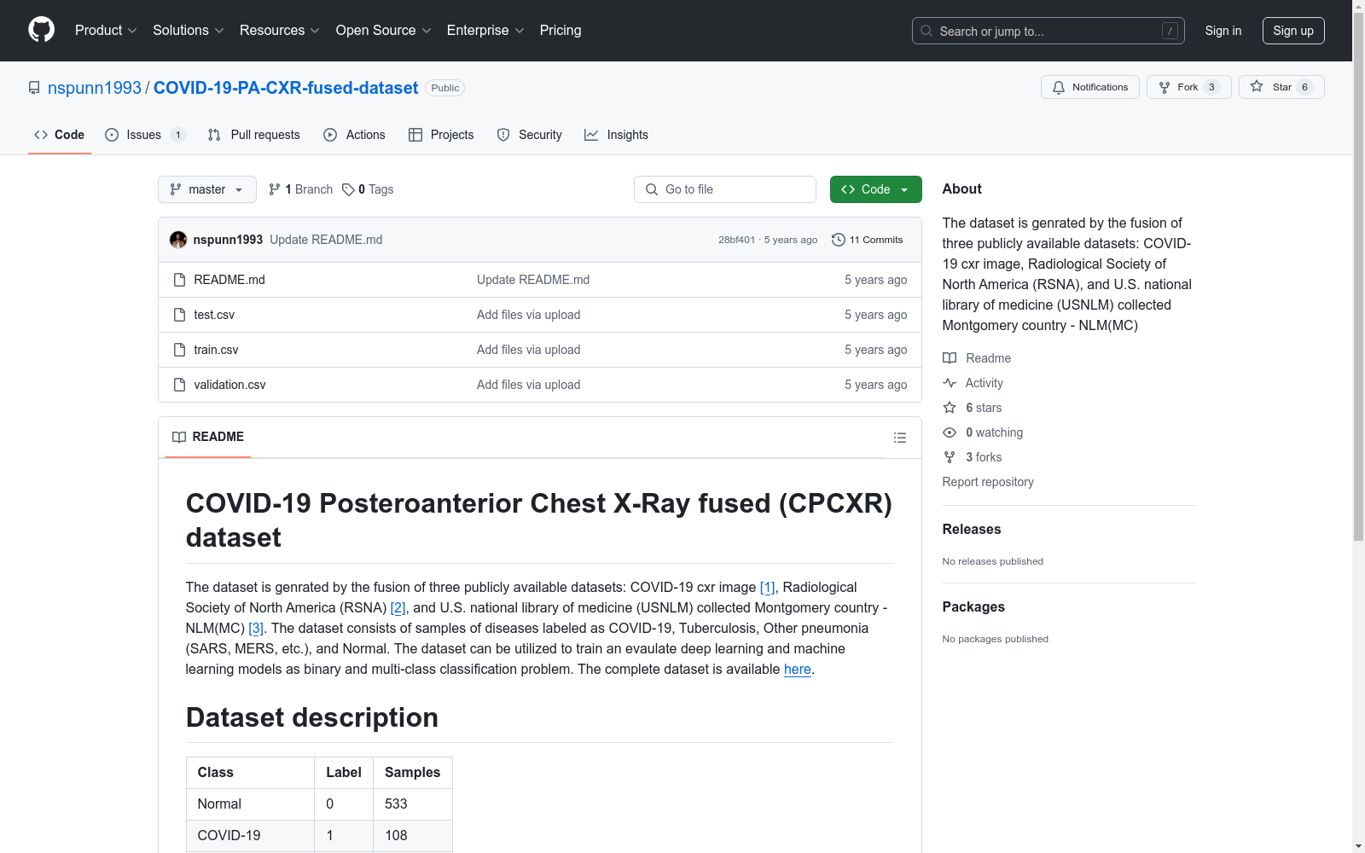Viewport: 1365px width, 853px height.
Task: Open the README.md file
Action: click(x=229, y=280)
